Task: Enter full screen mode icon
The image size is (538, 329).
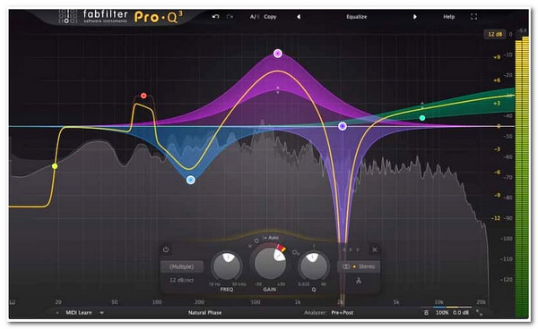Action: click(473, 16)
